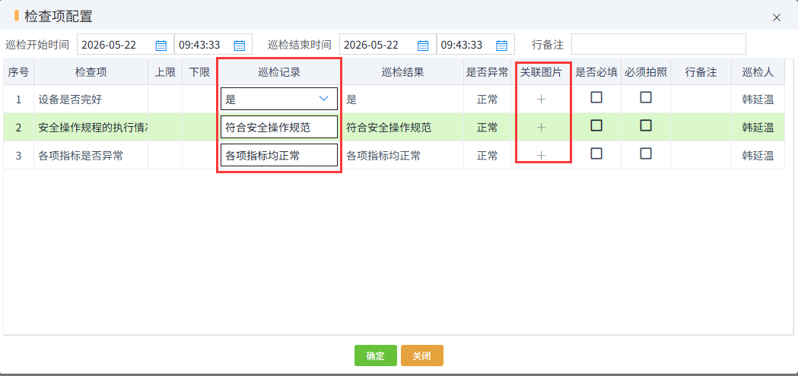The image size is (798, 376).
Task: Select row cell 各项指标是否异常
Action: (x=91, y=156)
